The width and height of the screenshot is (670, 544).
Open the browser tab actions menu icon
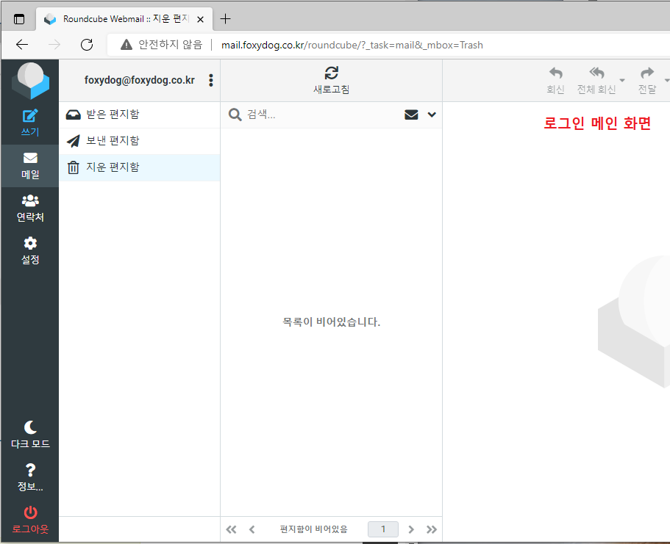click(19, 19)
